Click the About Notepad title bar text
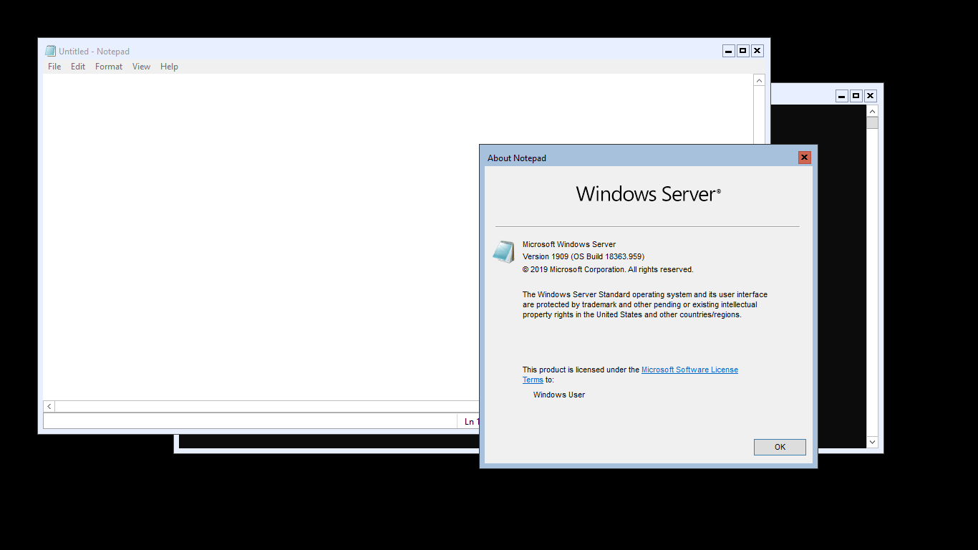978x550 pixels. (517, 158)
